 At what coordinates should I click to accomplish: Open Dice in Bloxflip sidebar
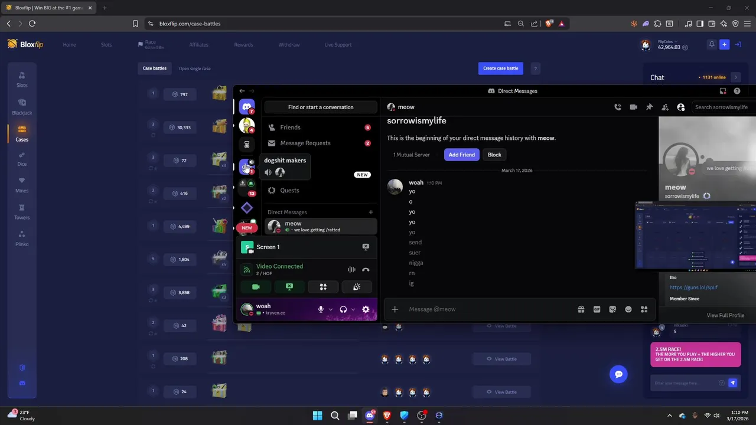(22, 159)
